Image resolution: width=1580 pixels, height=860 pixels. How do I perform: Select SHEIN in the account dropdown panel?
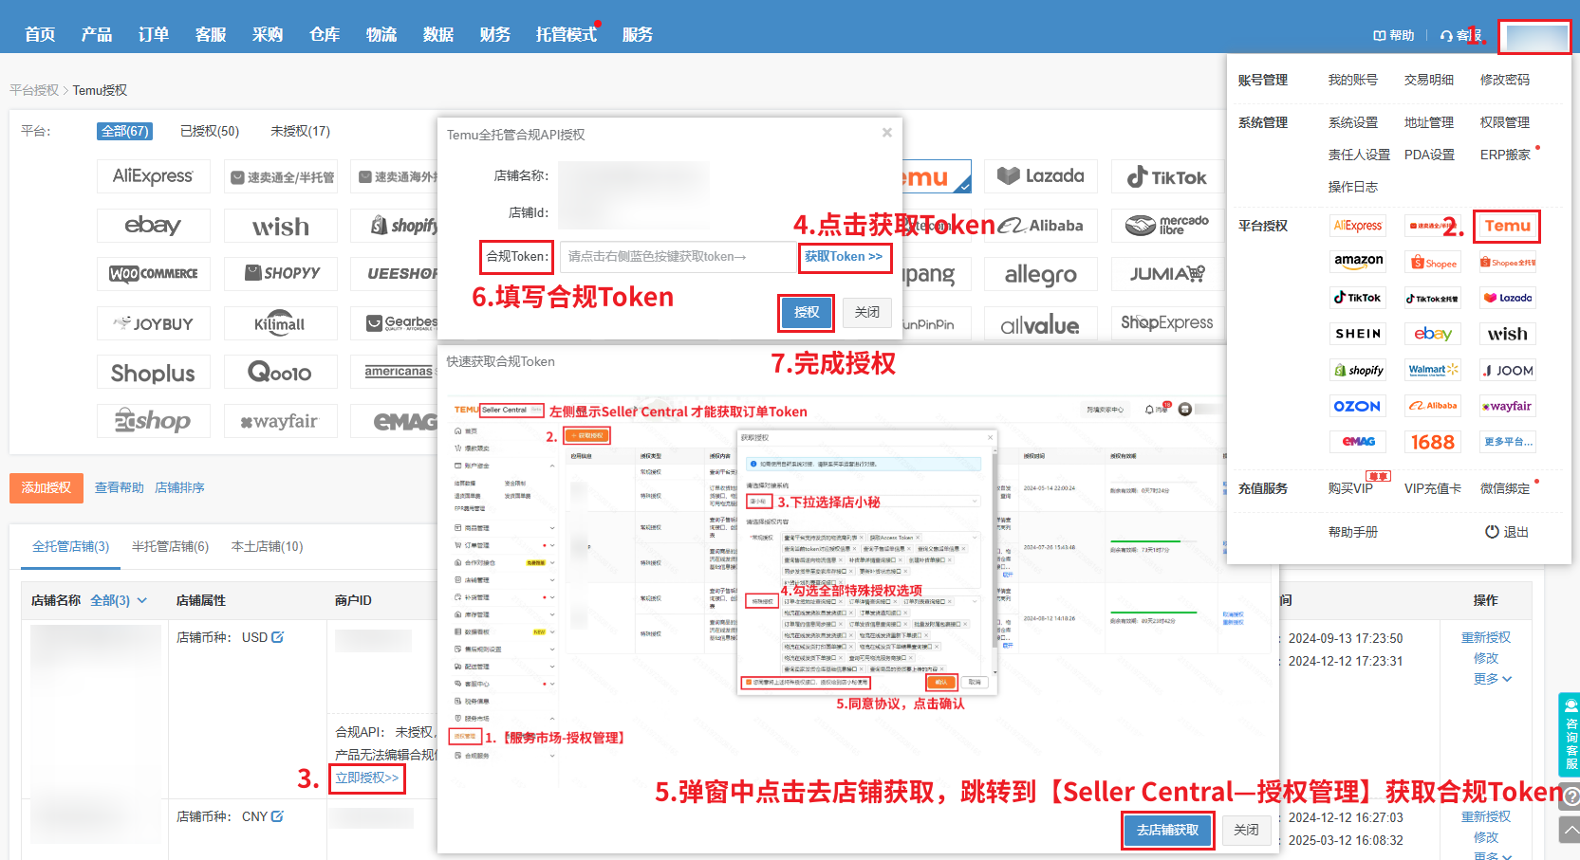(x=1358, y=334)
